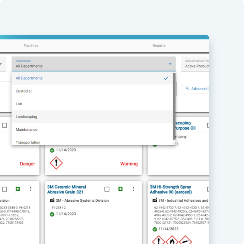The width and height of the screenshot is (244, 244).
Task: Click the Warning signal word
Action: (x=129, y=164)
